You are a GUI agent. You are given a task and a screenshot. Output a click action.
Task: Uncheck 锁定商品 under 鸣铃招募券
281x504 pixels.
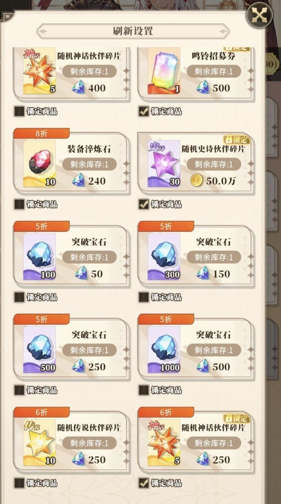tap(144, 112)
